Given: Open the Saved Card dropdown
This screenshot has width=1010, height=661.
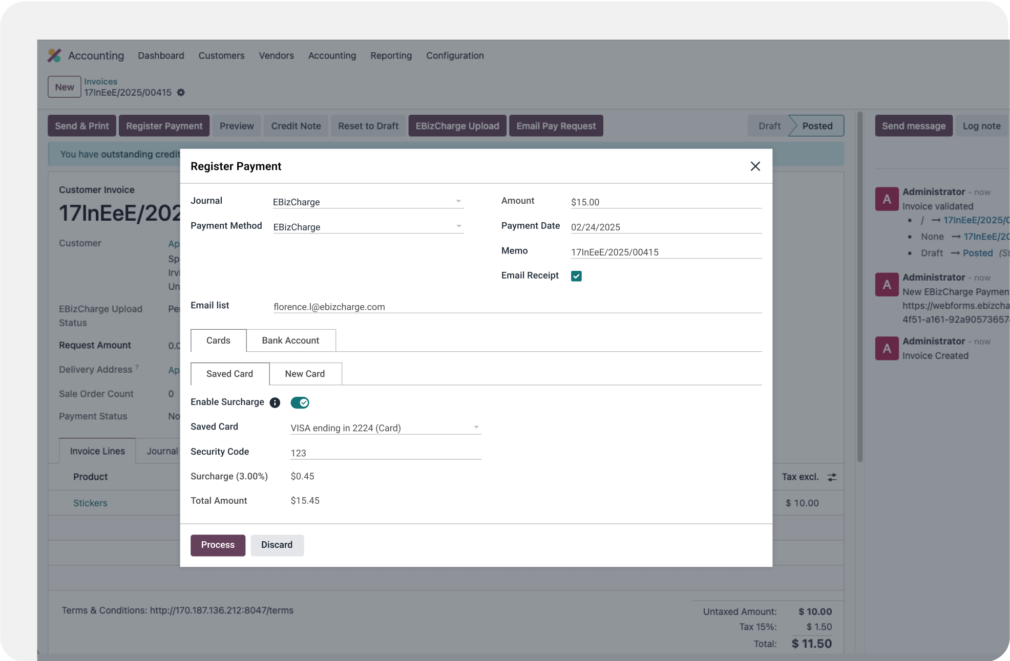Looking at the screenshot, I should [x=386, y=428].
